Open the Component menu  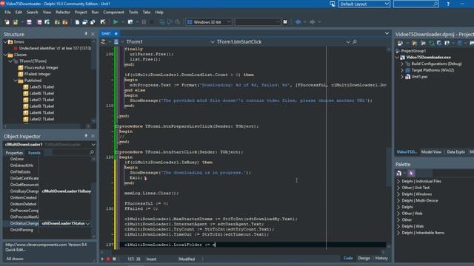[113, 12]
